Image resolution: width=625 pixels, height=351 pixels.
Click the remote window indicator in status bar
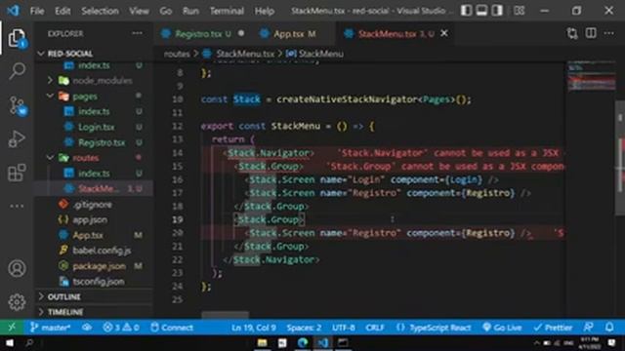point(12,328)
